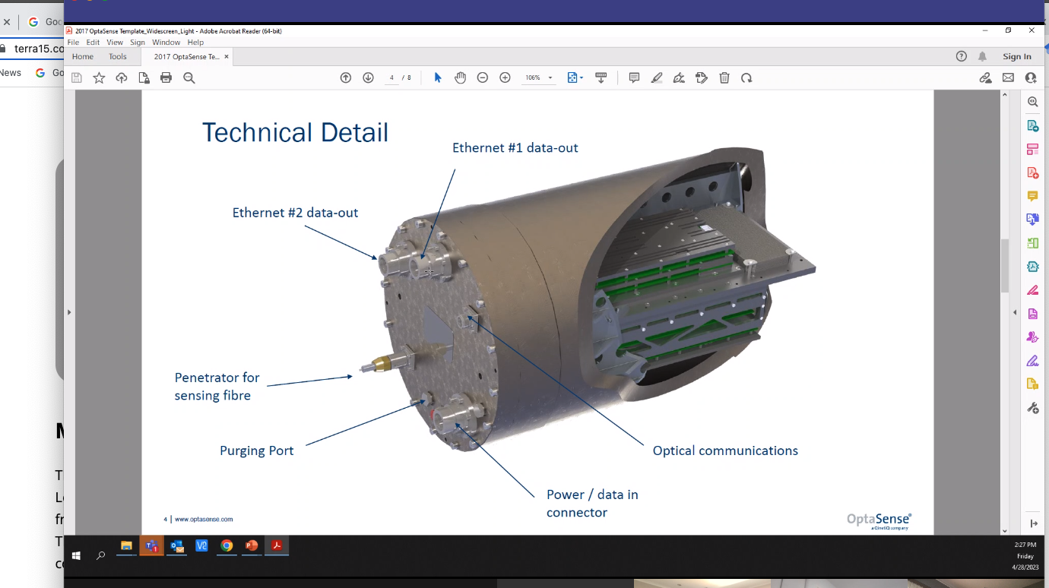Click the current page number field
Image resolution: width=1049 pixels, height=588 pixels.
click(391, 77)
